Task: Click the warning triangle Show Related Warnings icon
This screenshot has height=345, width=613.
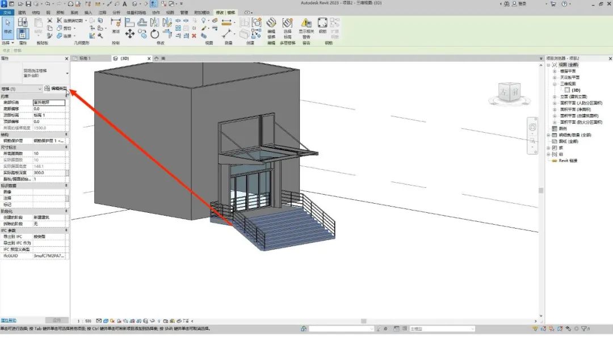Action: [x=306, y=28]
